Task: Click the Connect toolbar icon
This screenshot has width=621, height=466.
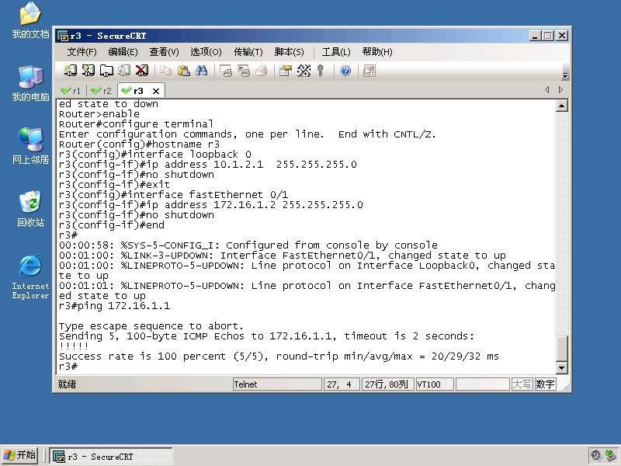Action: 70,71
